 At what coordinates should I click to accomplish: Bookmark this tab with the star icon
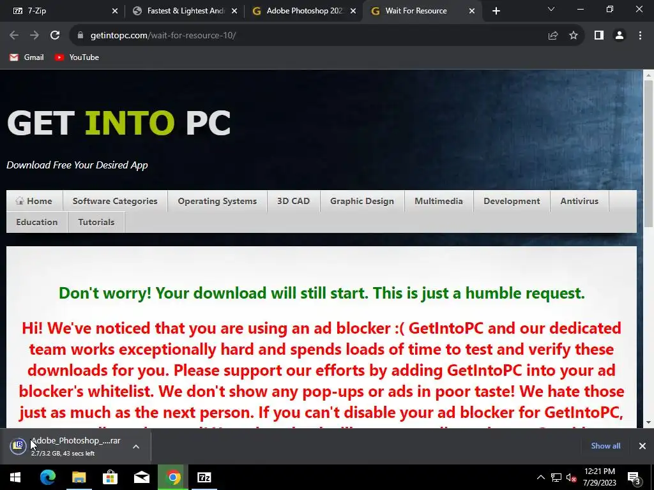tap(574, 36)
